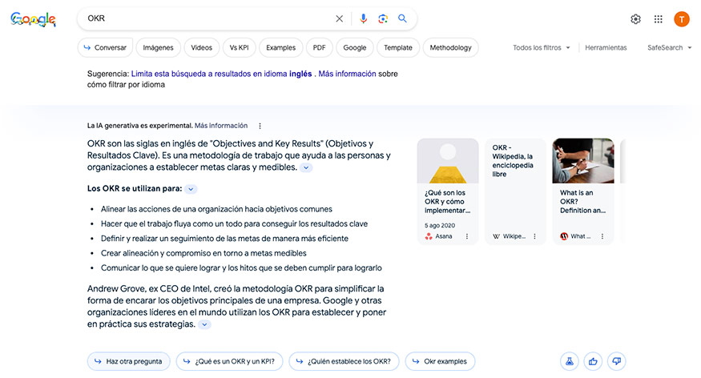
Task: Clear the search box with the X icon
Action: [340, 18]
